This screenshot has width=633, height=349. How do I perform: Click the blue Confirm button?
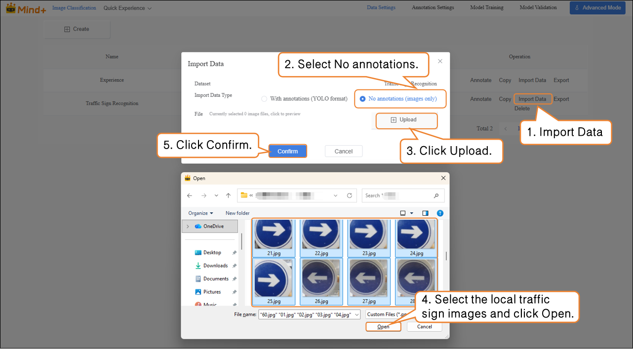click(x=287, y=151)
